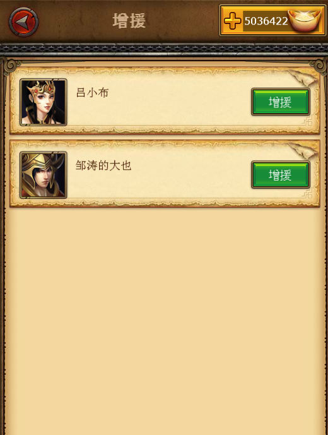Click the 增援 page title
Image resolution: width=328 pixels, height=435 pixels.
(129, 21)
